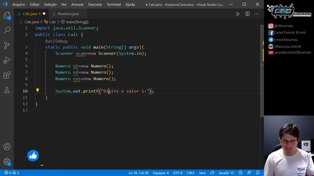Change the CRLF line ending
This screenshot has height=176, width=314.
[x=190, y=173]
